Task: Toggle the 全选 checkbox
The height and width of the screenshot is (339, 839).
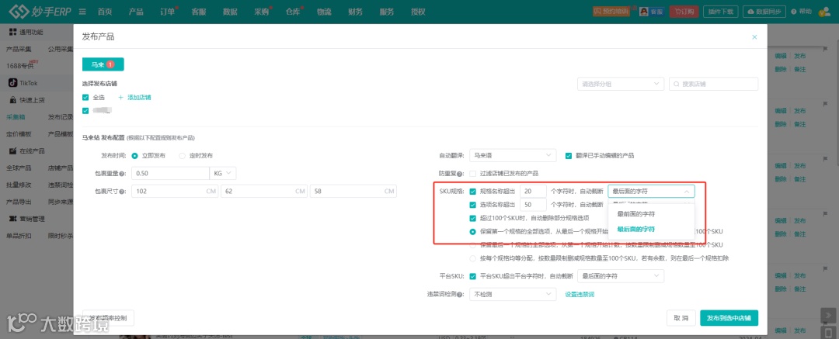Action: click(x=85, y=97)
